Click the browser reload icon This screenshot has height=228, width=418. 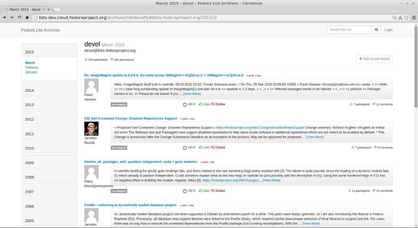pyautogui.click(x=20, y=17)
